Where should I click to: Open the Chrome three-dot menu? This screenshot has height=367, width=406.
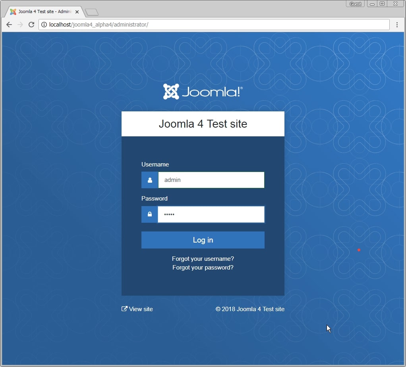397,25
